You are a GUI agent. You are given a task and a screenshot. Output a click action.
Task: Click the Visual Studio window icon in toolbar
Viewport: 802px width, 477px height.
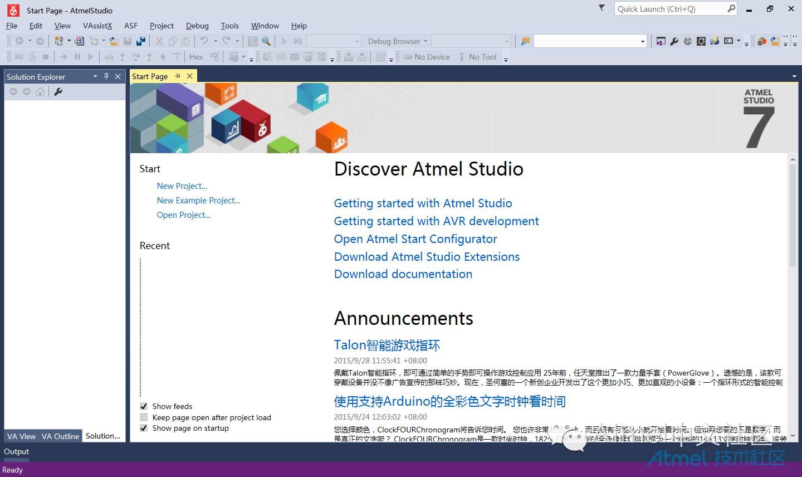point(661,41)
